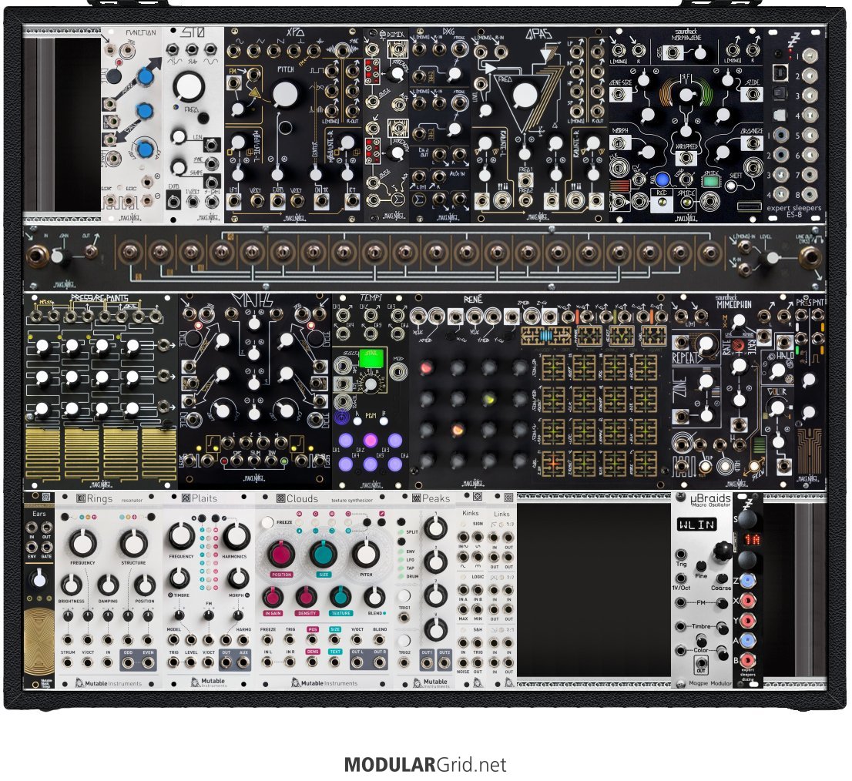Select the Tempi MOD jack

(398, 371)
